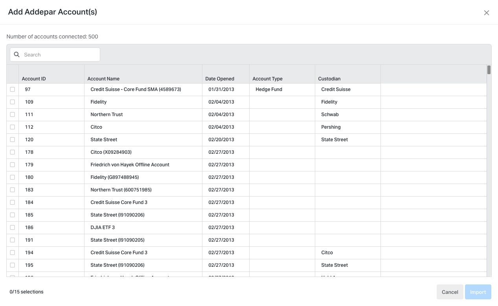Check the box for account 97

(x=13, y=89)
